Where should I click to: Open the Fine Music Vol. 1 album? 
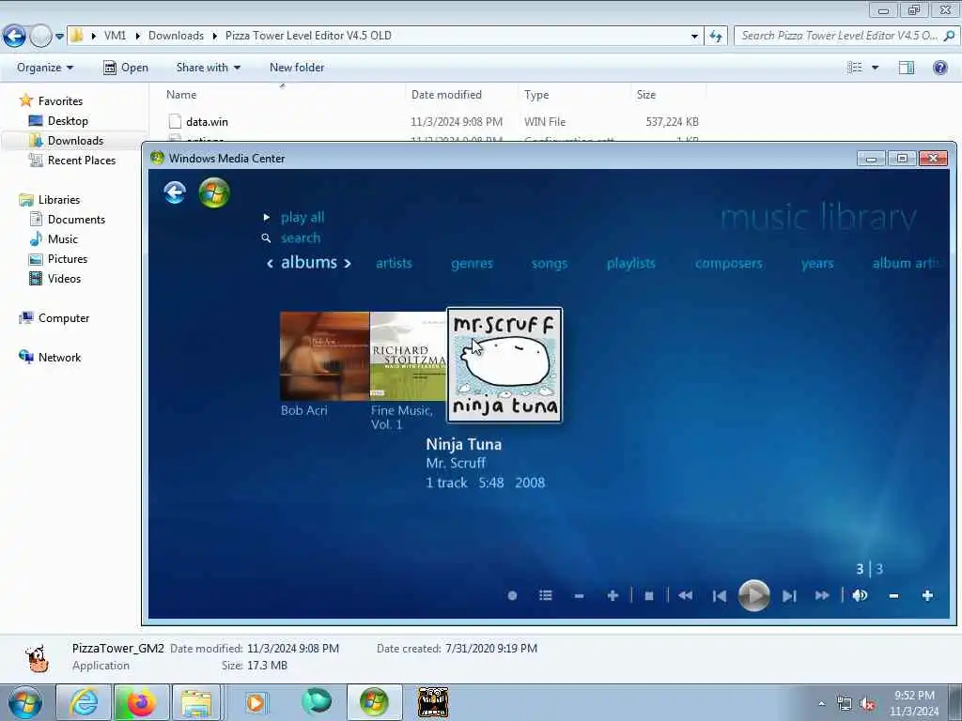pos(408,356)
